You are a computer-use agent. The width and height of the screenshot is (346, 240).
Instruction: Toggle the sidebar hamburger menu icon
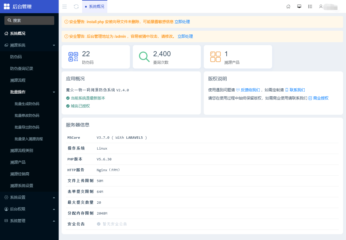pos(65,7)
